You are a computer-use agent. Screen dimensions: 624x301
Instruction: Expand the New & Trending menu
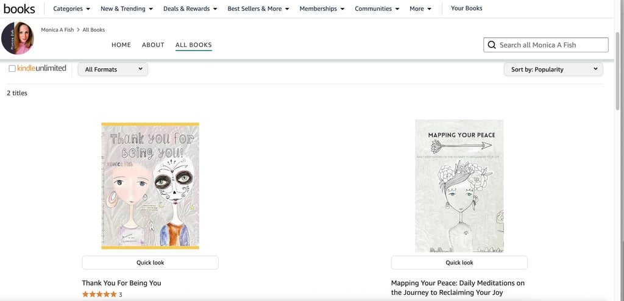coord(127,9)
